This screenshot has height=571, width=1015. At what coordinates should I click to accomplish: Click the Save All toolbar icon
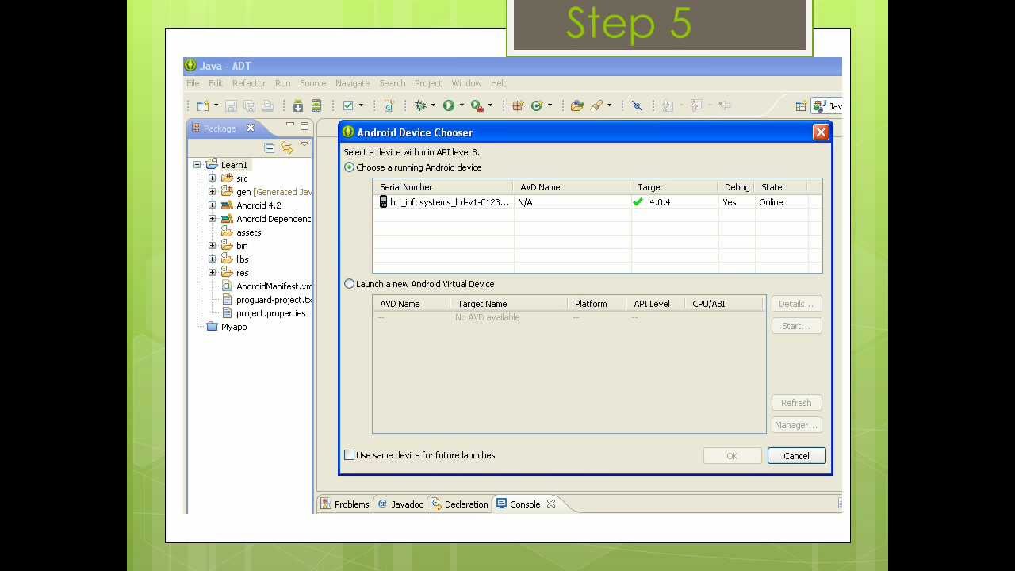pyautogui.click(x=249, y=105)
